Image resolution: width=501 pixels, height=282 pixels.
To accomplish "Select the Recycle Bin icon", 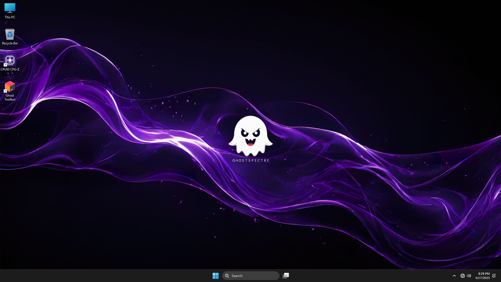I will tap(10, 34).
